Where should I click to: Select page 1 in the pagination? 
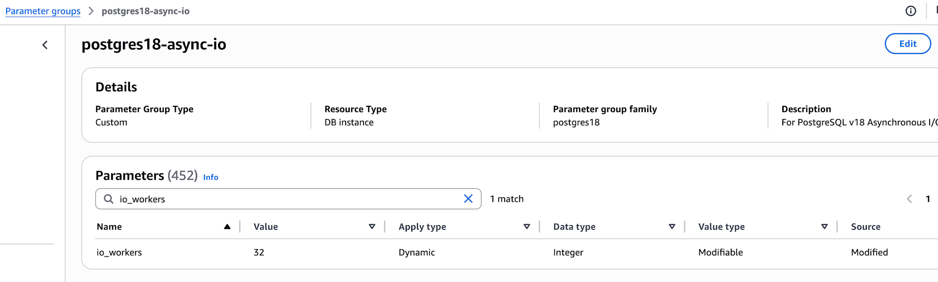point(928,199)
